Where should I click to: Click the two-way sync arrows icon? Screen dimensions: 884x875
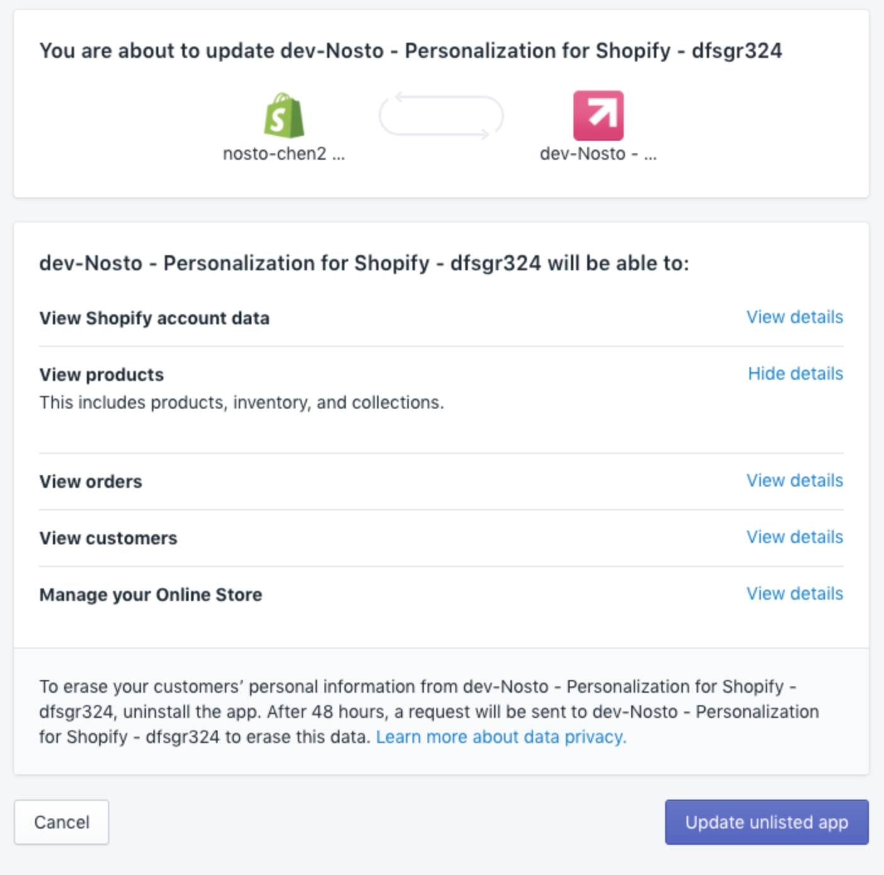[x=441, y=116]
